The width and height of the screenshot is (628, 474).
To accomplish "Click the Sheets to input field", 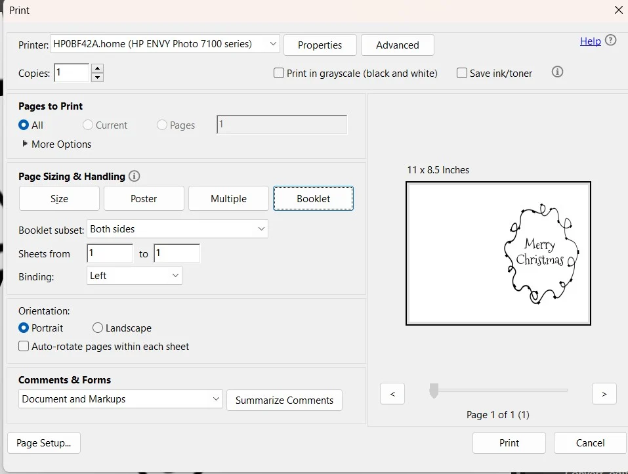I will tap(177, 253).
